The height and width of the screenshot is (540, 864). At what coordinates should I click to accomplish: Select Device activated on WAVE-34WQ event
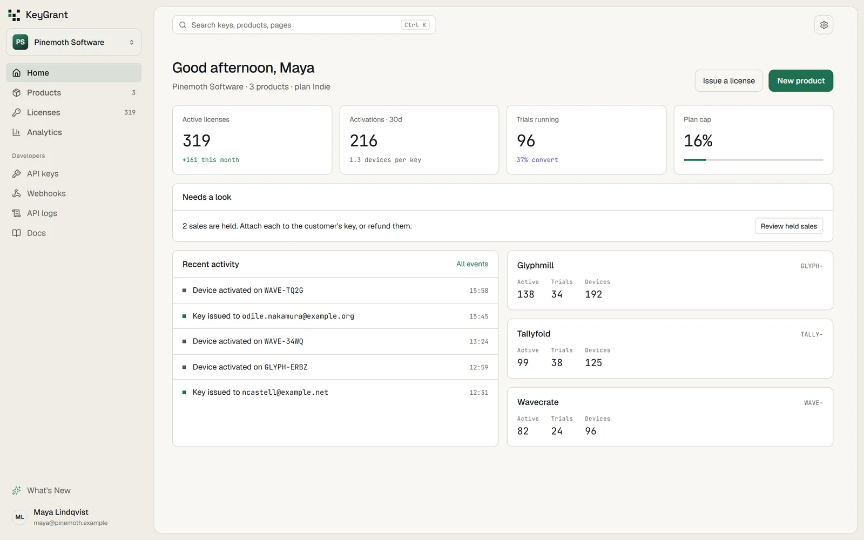[335, 341]
